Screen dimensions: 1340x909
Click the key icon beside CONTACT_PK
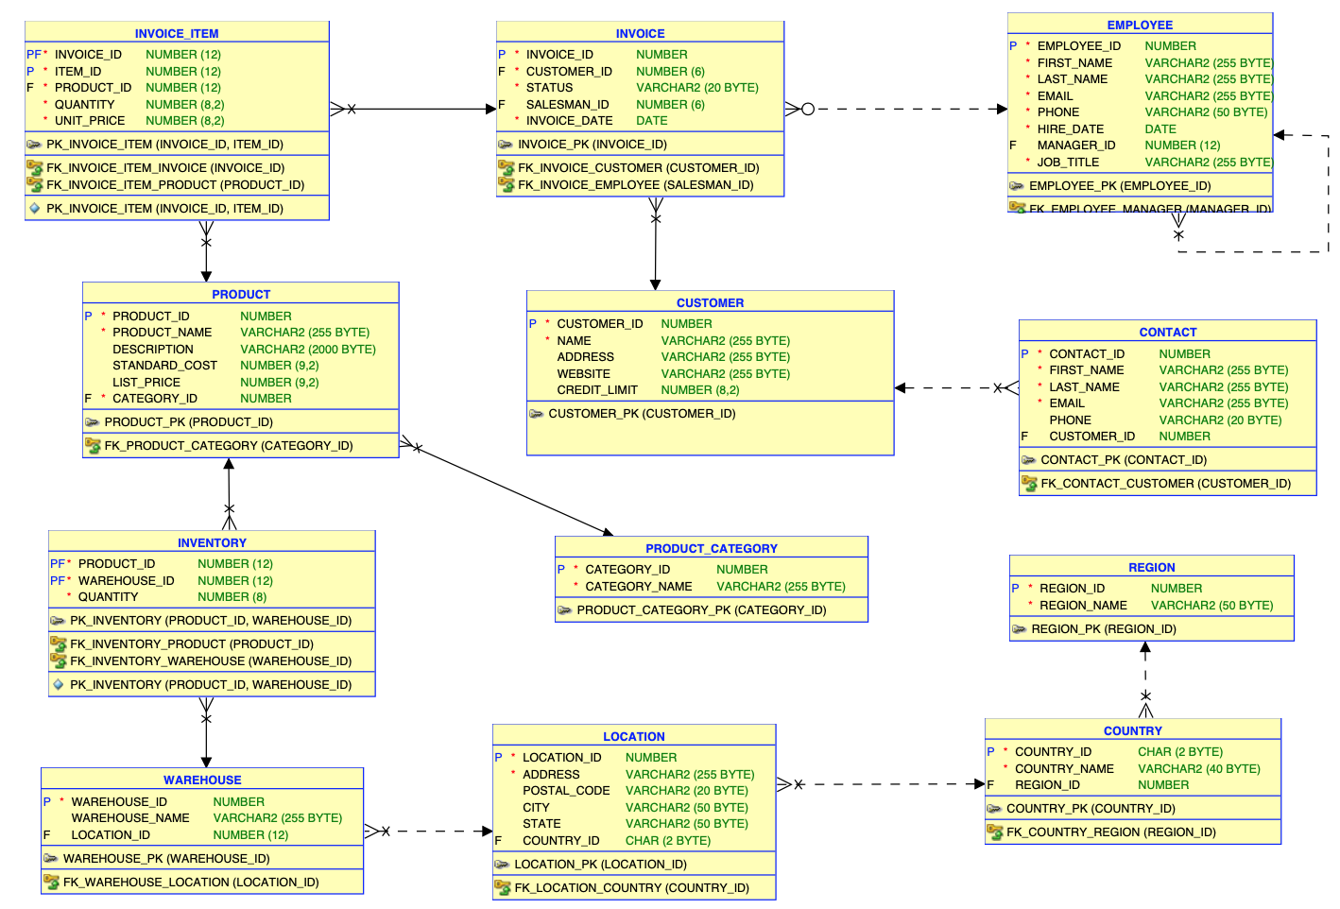[x=1029, y=460]
